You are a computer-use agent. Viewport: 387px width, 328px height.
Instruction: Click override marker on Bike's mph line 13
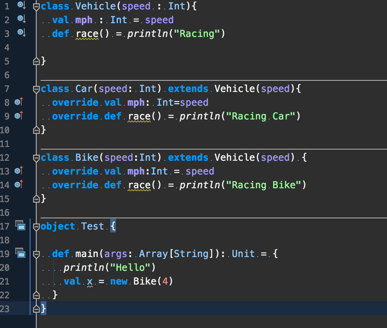18,171
